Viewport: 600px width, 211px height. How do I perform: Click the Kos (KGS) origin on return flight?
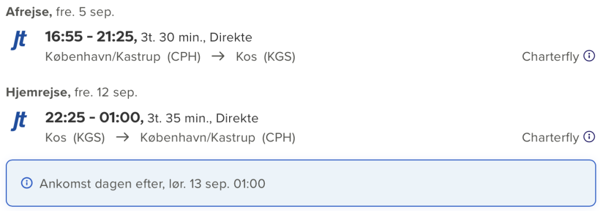pos(75,137)
